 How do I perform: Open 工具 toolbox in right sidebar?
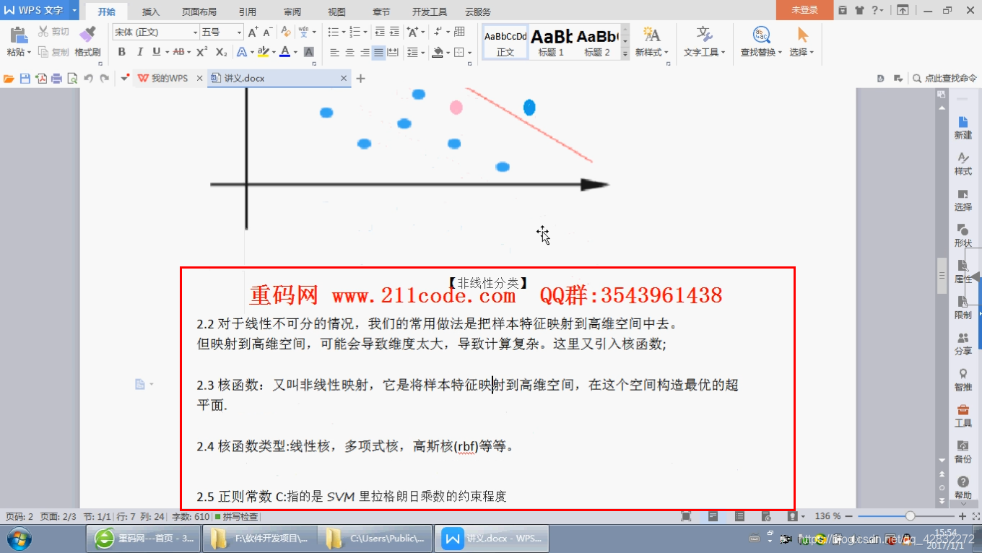pos(963,416)
